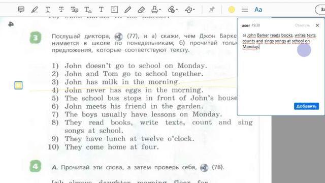Image resolution: width=325 pixels, height=183 pixels.
Task: Click sentence "John doesn't go to school on Monday."
Action: coord(136,66)
